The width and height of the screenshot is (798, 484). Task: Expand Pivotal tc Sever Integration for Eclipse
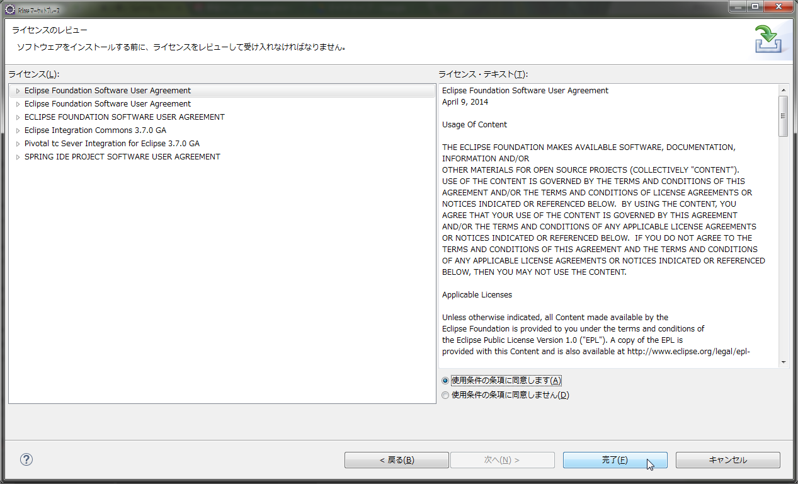pyautogui.click(x=17, y=143)
